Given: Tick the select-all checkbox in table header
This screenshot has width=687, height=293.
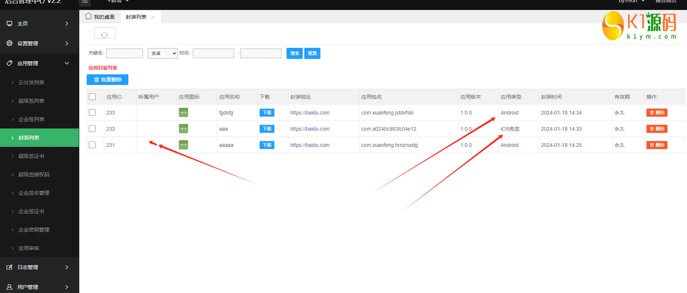Looking at the screenshot, I should pos(92,97).
